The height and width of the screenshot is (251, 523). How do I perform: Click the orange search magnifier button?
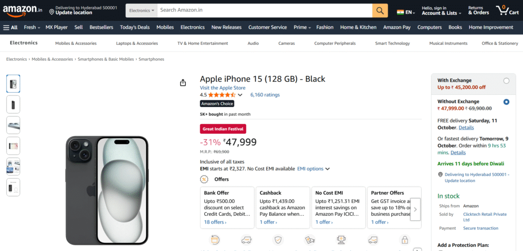380,10
